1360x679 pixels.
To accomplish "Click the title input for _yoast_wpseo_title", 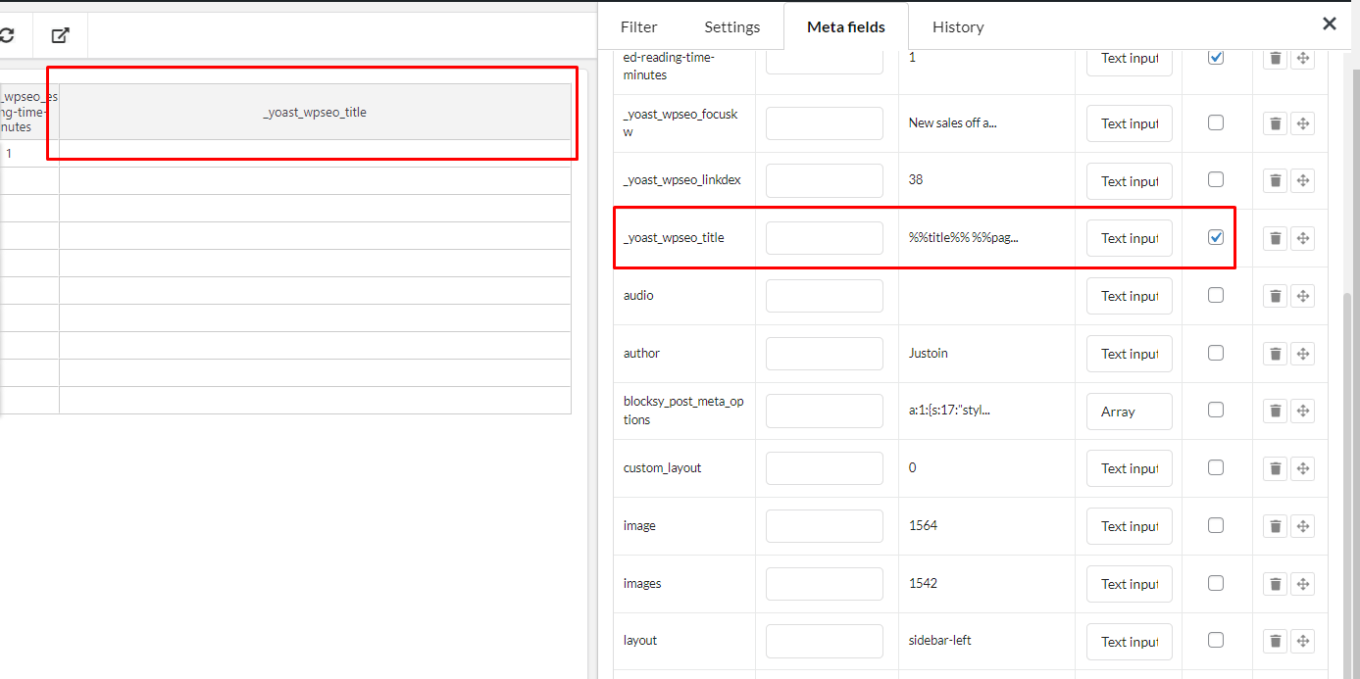I will click(x=825, y=238).
